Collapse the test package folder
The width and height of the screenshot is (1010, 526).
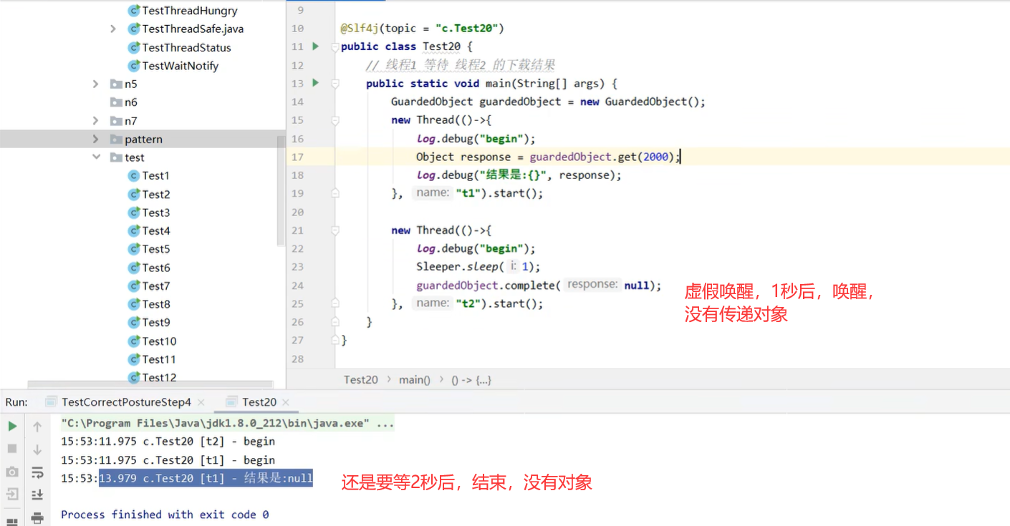96,157
